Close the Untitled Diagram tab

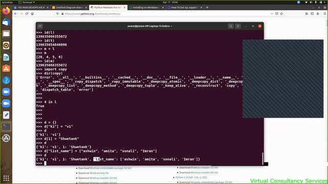[x=86, y=7]
